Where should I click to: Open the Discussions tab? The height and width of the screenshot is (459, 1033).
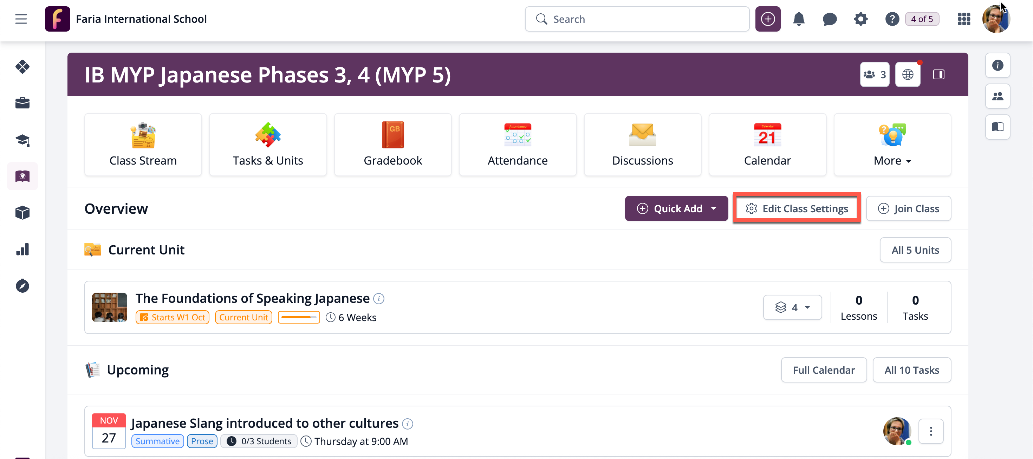click(x=642, y=145)
